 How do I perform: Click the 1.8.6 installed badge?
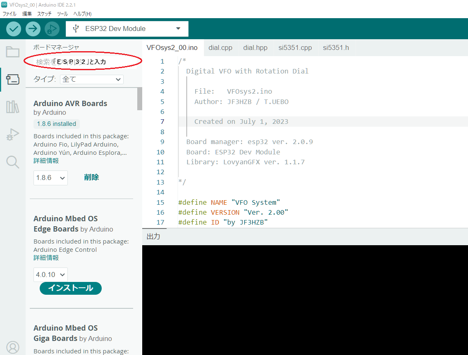[x=57, y=124]
